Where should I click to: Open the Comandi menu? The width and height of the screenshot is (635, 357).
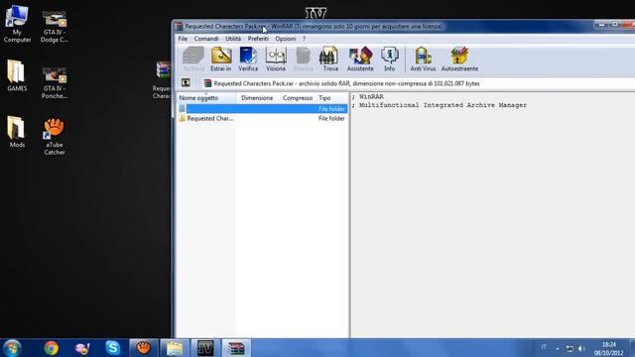[206, 39]
